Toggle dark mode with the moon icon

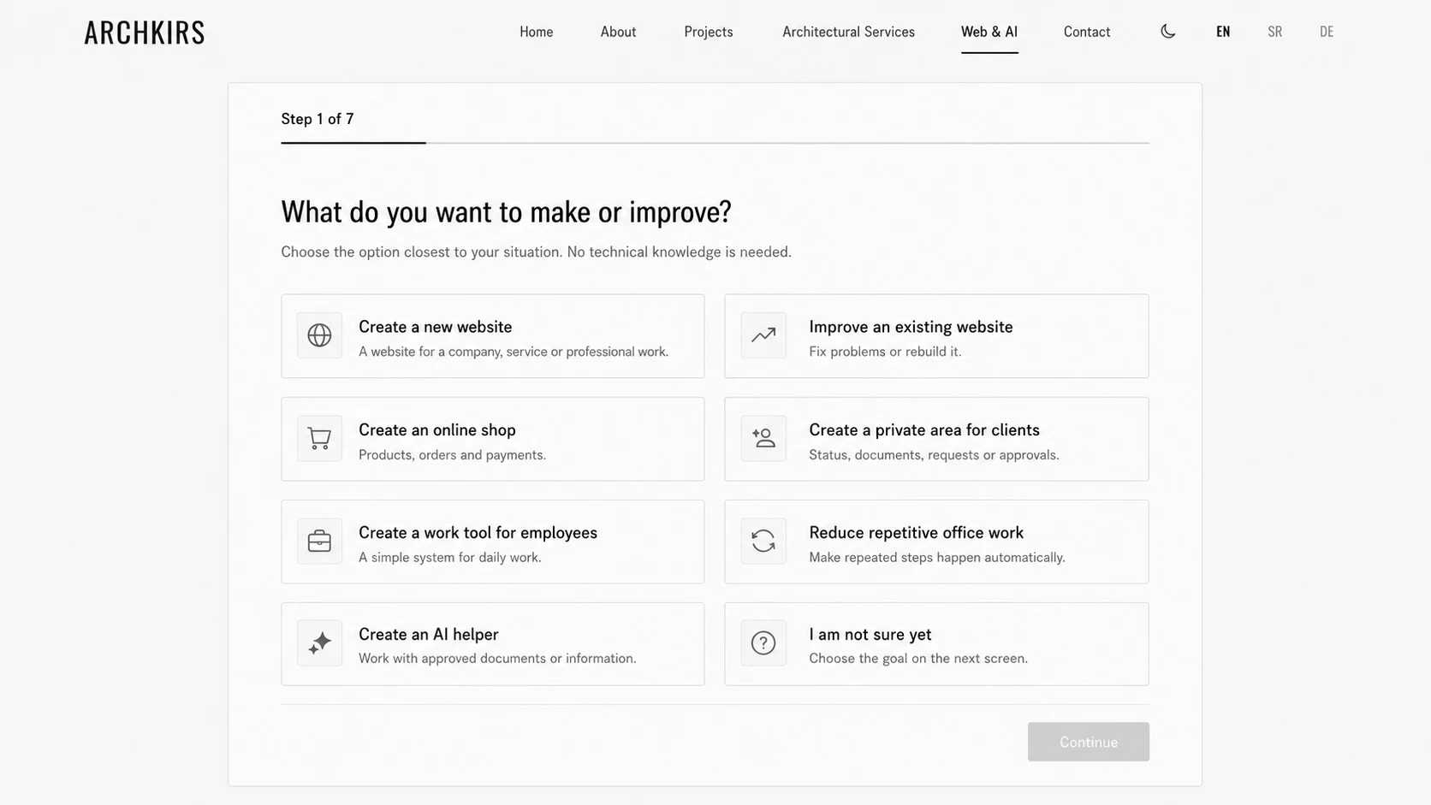1168,32
